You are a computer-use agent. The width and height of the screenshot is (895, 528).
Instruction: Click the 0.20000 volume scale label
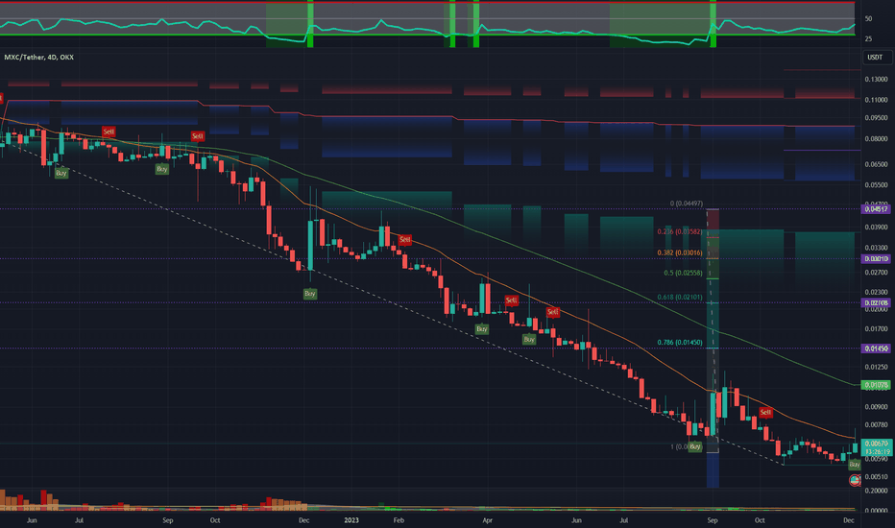(876, 491)
